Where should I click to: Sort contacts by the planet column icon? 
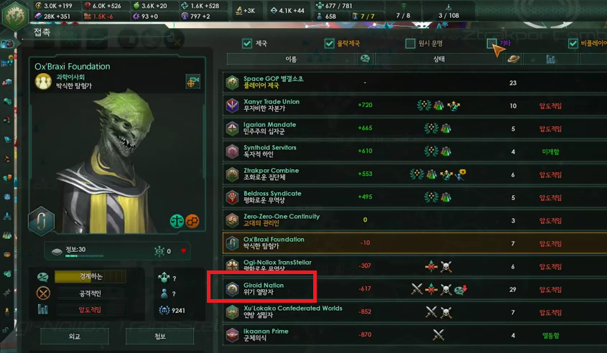tap(513, 59)
